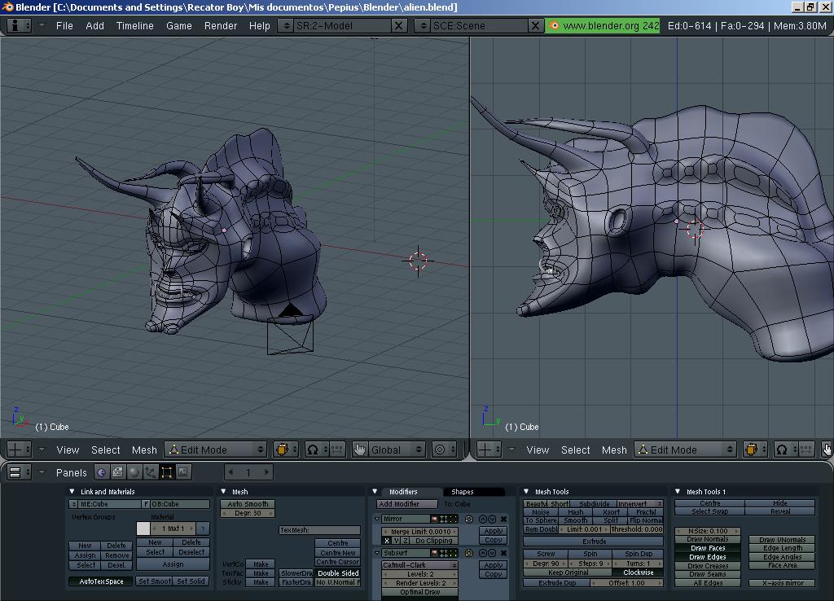This screenshot has height=601, width=834.
Task: Click the white material color swatch
Action: click(143, 529)
